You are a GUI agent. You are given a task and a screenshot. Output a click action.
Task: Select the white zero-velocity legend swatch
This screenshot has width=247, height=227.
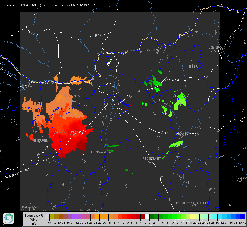(x=147, y=217)
